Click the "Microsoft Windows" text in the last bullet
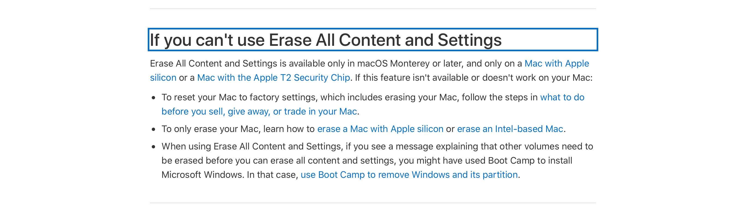This screenshot has width=746, height=213. pyautogui.click(x=202, y=175)
